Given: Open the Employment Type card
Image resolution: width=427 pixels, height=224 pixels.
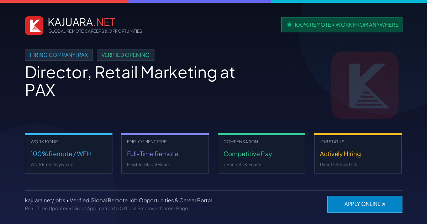Looking at the screenshot, I should [165, 153].
